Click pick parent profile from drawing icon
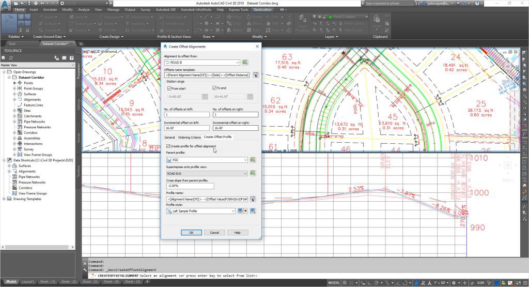The width and height of the screenshot is (529, 287). pos(253,160)
